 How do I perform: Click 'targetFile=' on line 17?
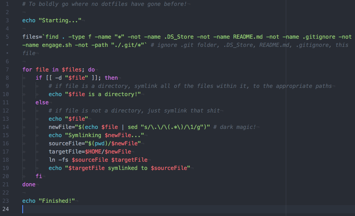pos(67,152)
